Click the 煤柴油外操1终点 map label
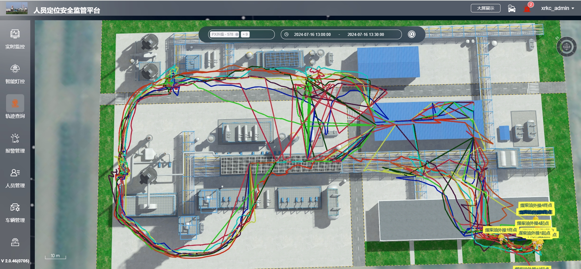Screen dimensions: 581x269 pos(501,230)
